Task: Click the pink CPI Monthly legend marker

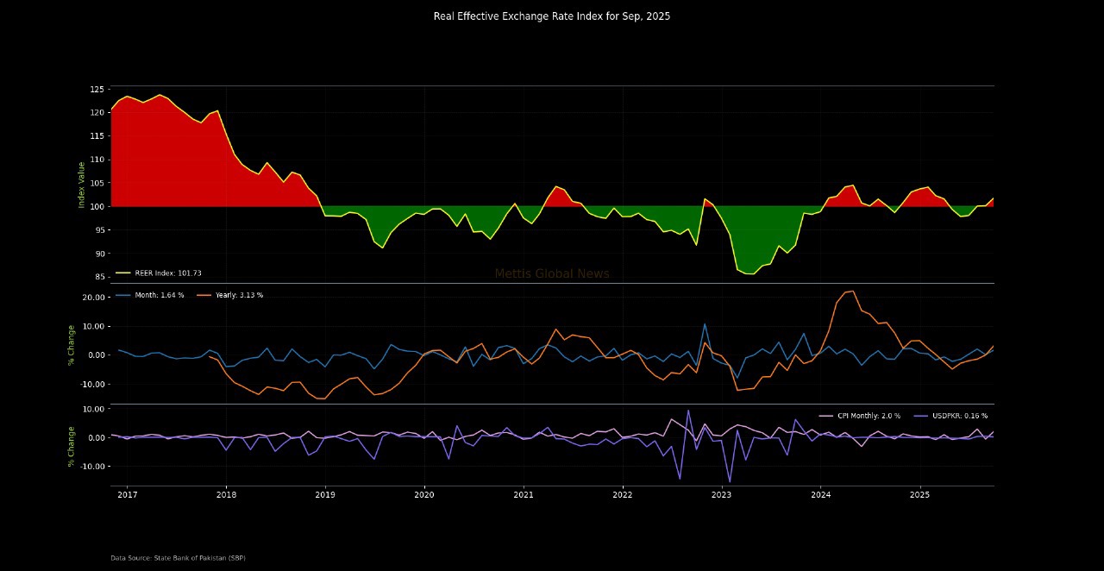Action: (825, 416)
